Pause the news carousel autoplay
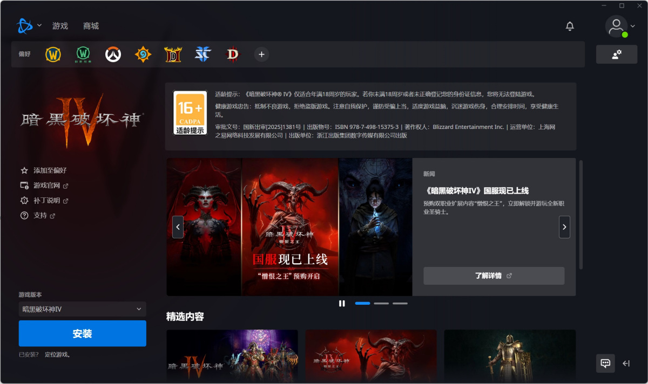Image resolution: width=648 pixels, height=384 pixels. [342, 303]
